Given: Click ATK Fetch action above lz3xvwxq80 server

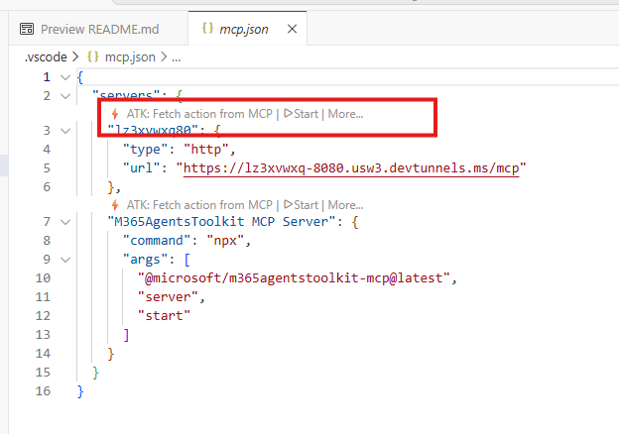Looking at the screenshot, I should [199, 114].
